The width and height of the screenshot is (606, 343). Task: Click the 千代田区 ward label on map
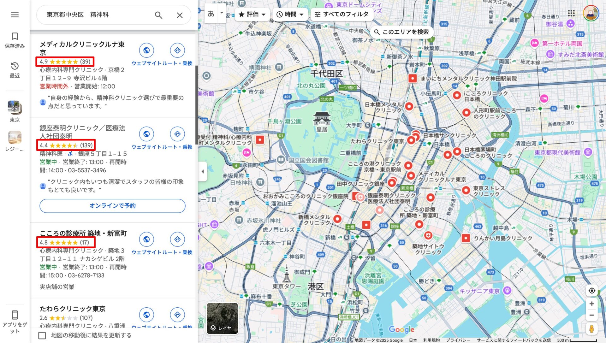tap(326, 74)
